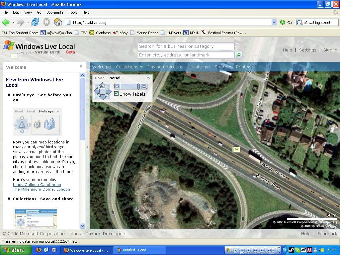
Task: Click the Firefox URL address field
Action: (168, 22)
